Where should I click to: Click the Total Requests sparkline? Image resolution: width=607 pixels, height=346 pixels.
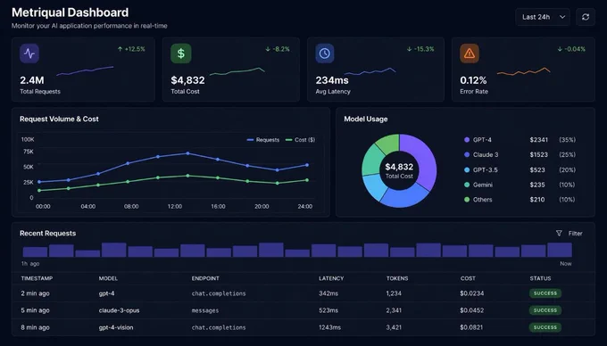tap(85, 70)
